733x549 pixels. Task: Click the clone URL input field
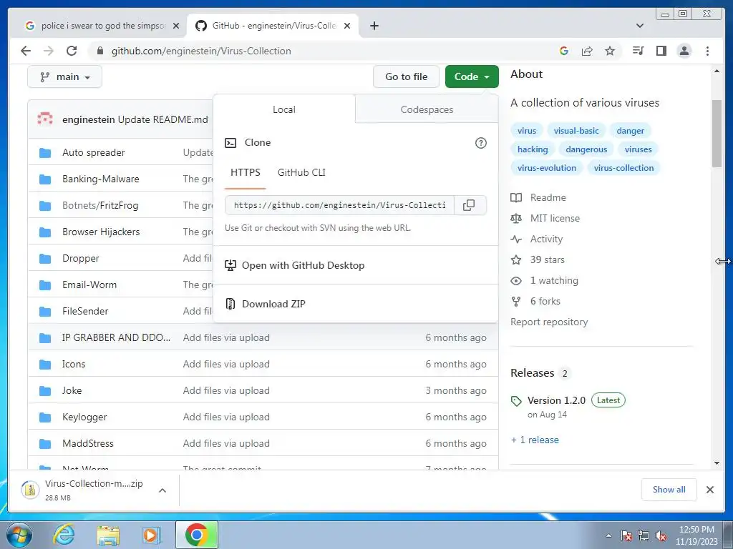point(339,205)
